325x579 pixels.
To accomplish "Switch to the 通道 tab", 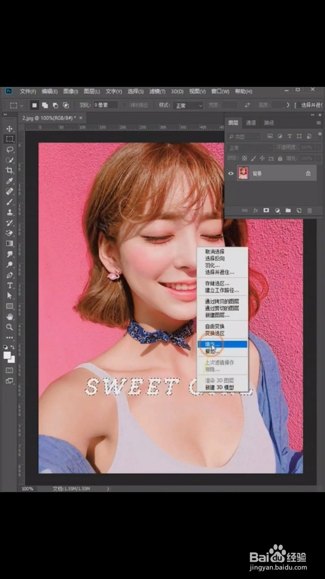I will [251, 123].
